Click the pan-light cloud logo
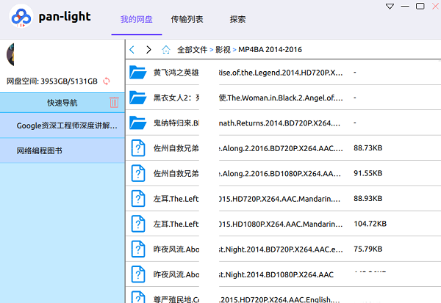Screen dimensions: 441x303 click(x=21, y=16)
